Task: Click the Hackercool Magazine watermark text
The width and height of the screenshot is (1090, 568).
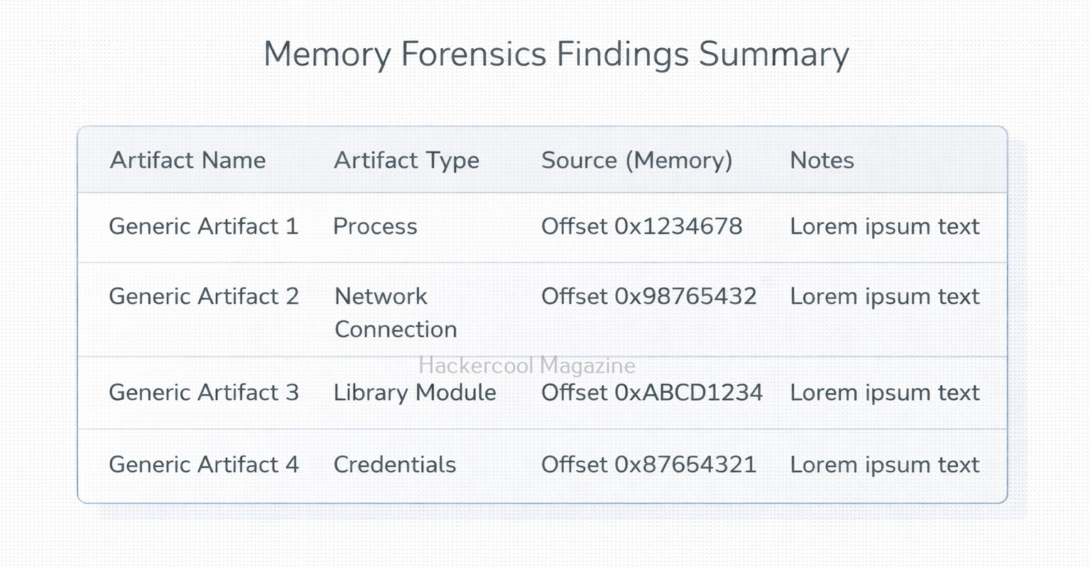Action: [527, 366]
